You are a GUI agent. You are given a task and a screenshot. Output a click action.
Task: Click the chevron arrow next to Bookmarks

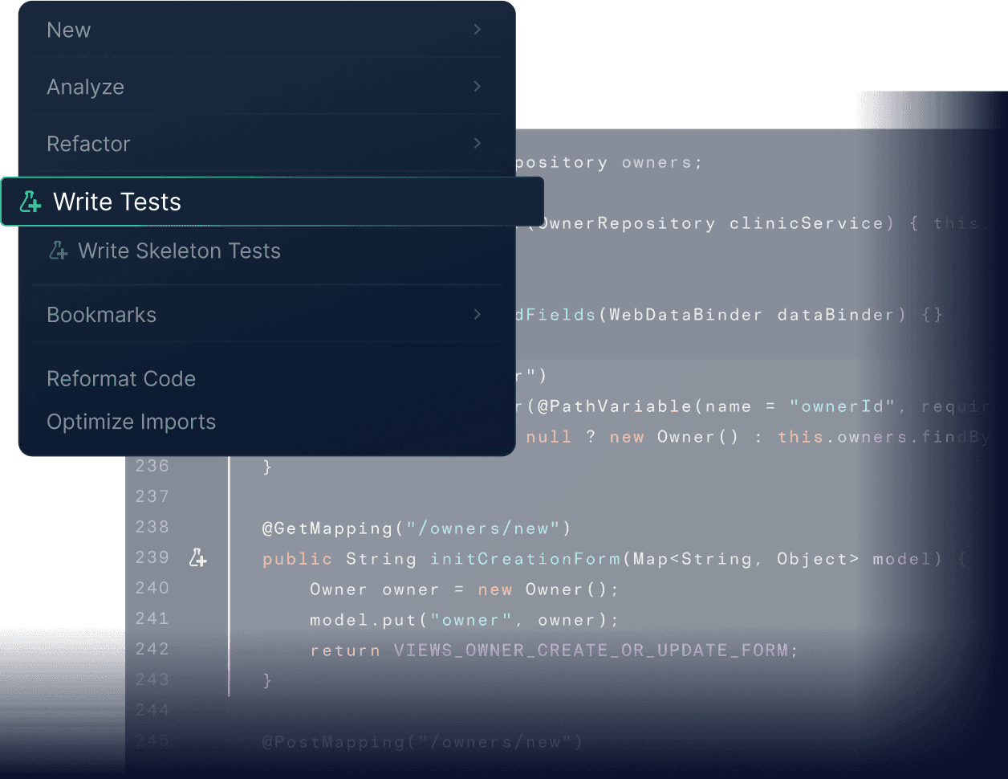[476, 314]
